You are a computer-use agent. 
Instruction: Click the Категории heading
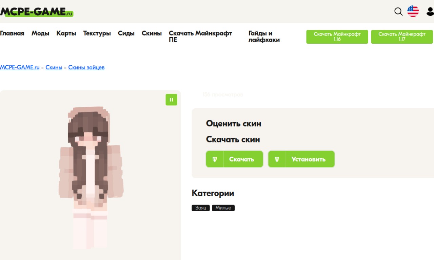213,193
